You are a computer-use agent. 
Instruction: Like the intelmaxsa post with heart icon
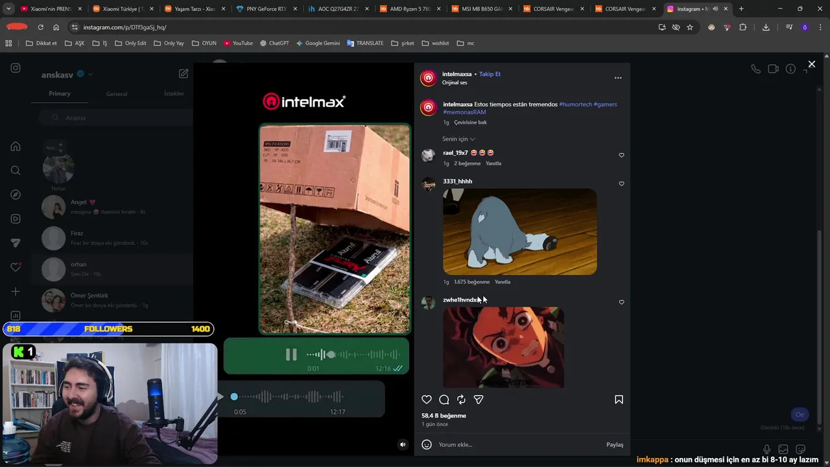point(427,400)
